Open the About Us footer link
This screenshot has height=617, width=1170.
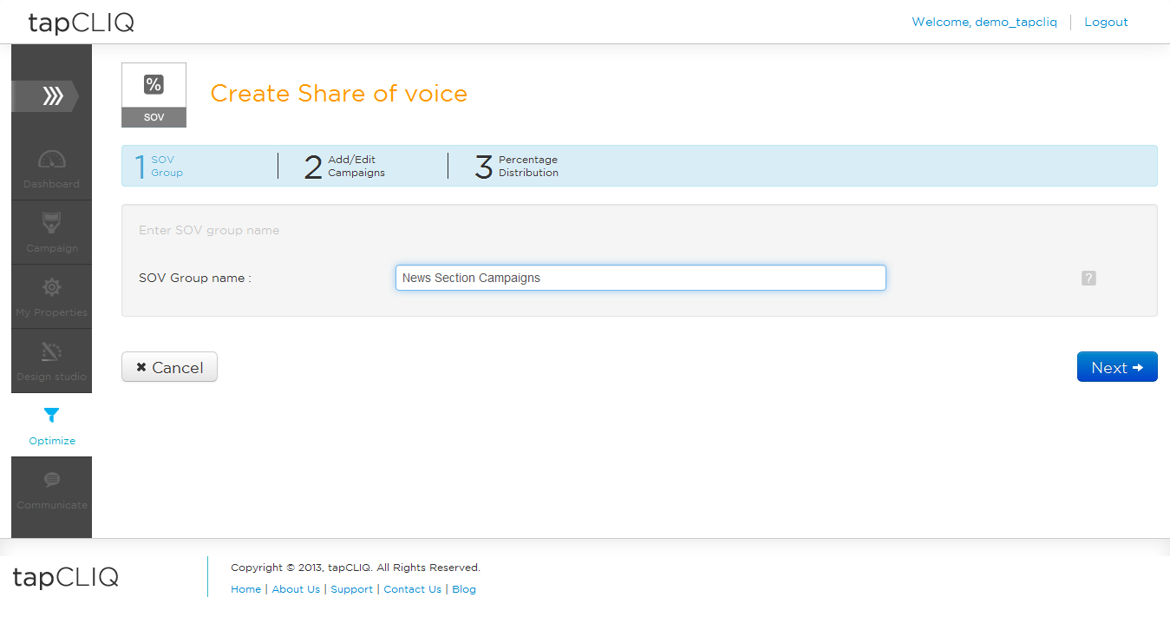[296, 589]
